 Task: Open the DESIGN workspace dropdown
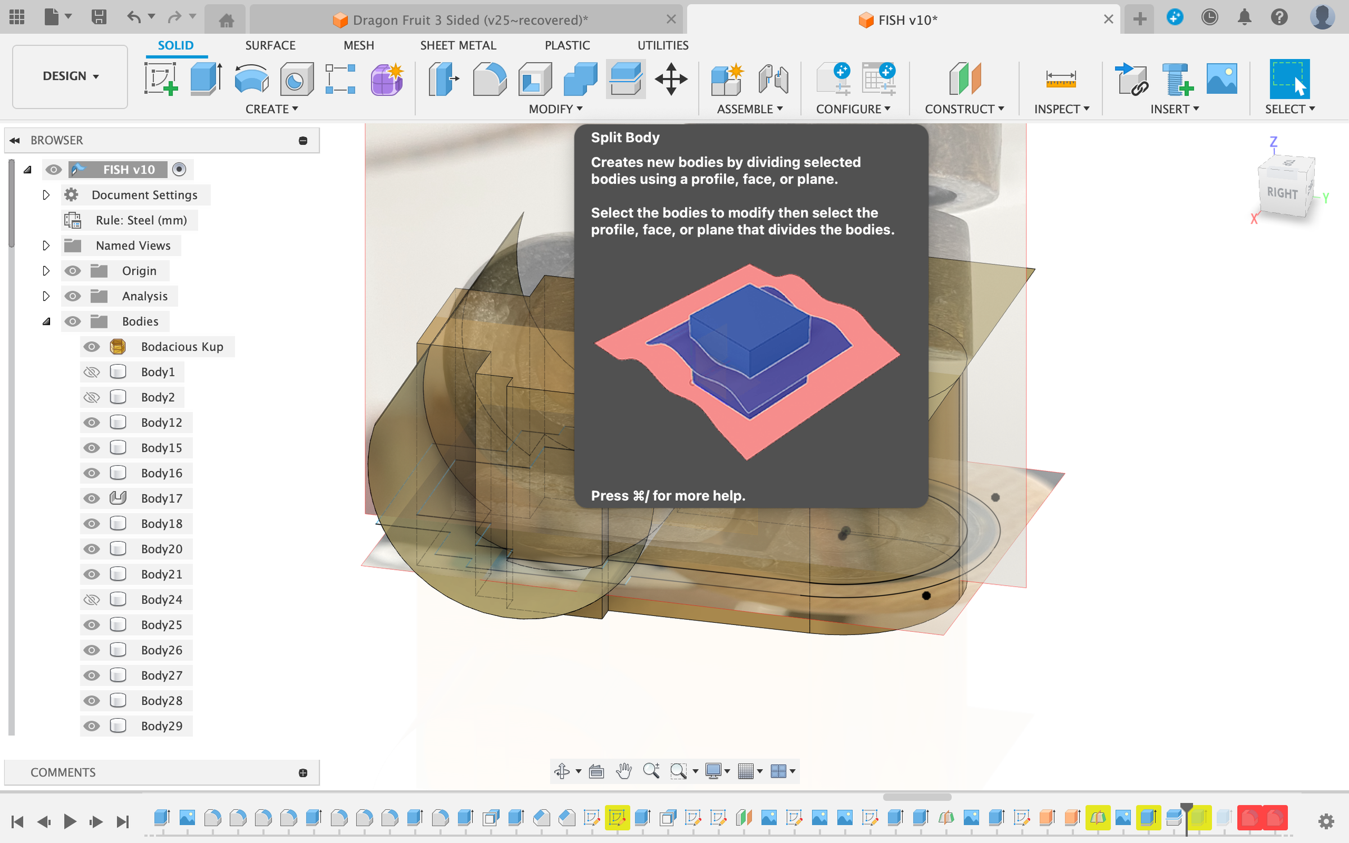click(x=70, y=76)
